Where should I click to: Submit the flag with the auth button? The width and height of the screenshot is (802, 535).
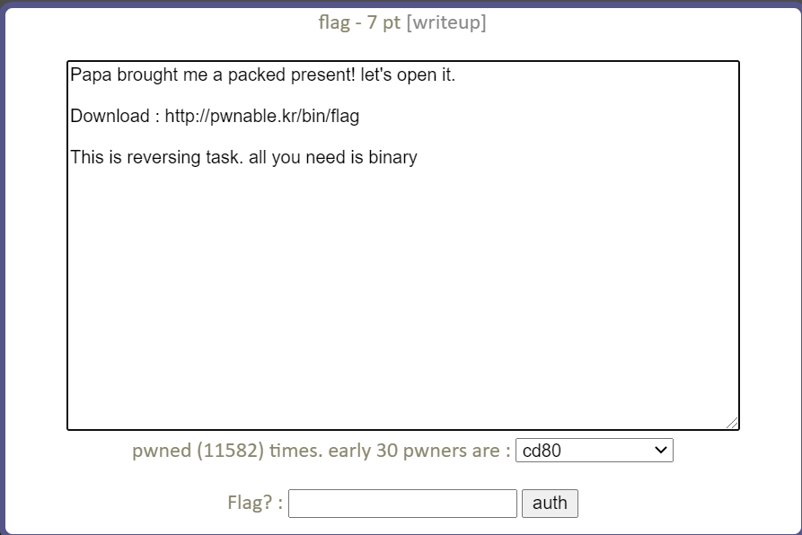coord(550,504)
